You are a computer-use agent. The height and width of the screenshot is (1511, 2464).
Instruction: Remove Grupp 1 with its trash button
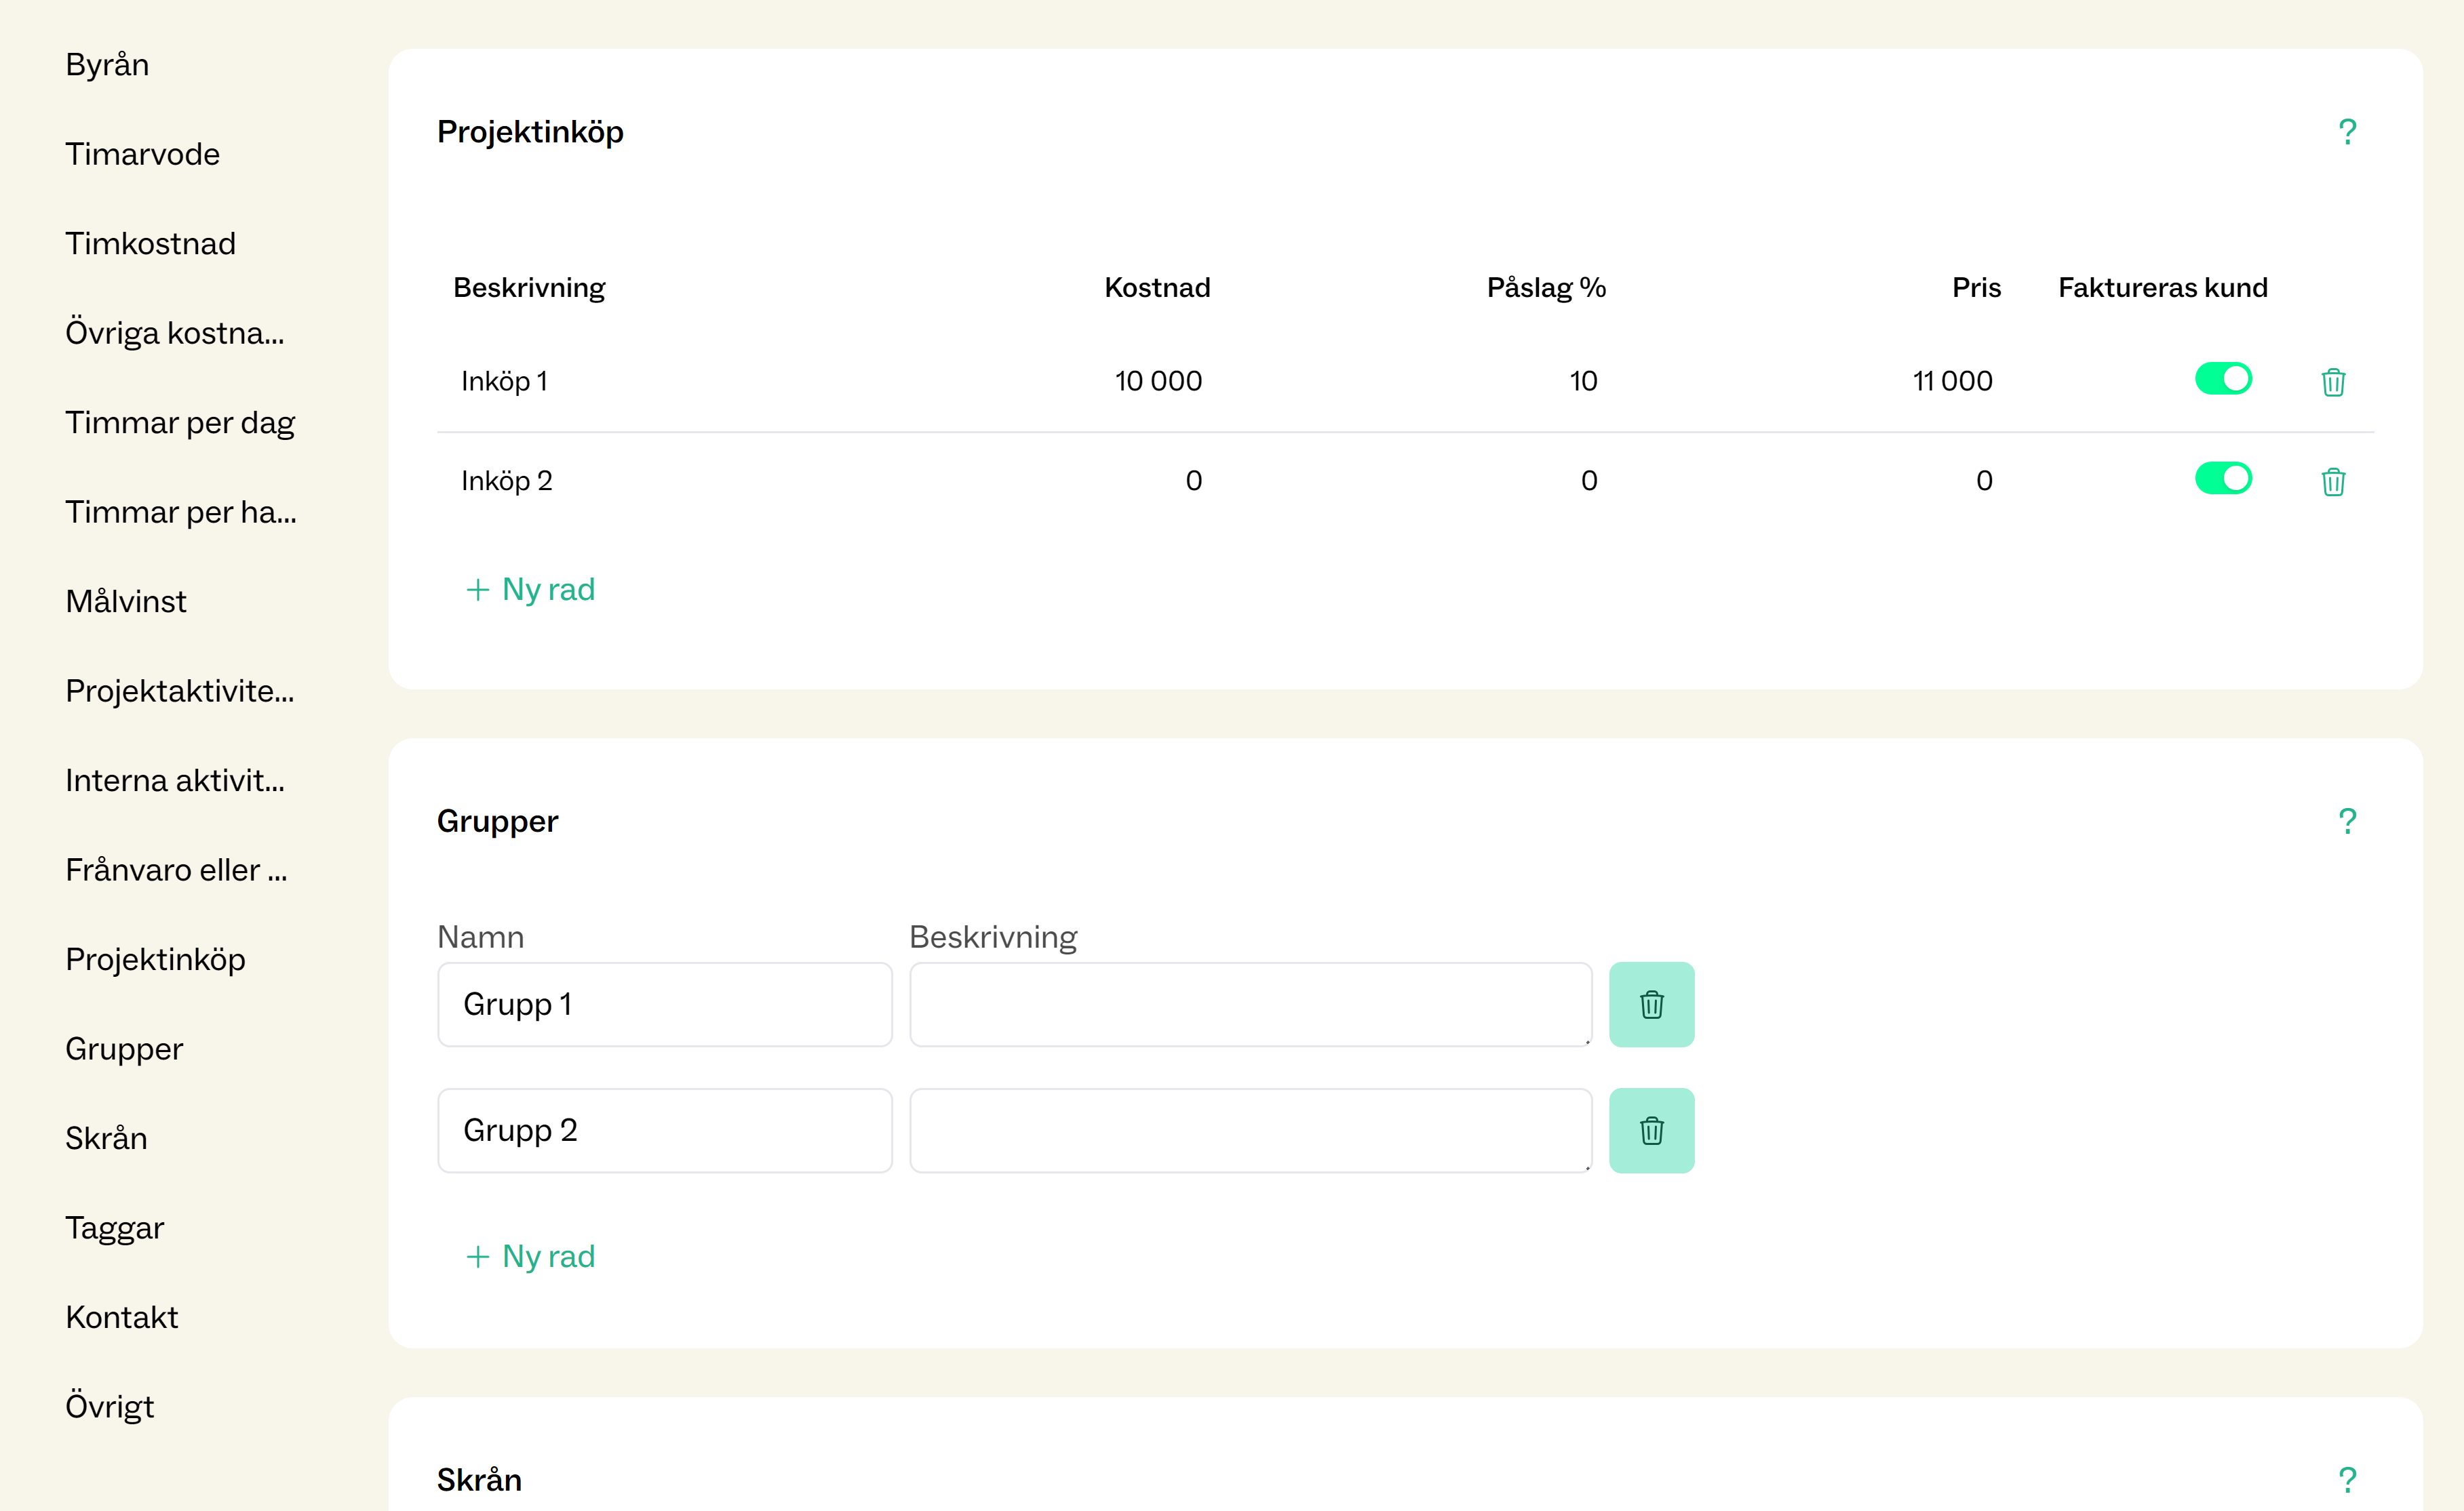1651,1005
